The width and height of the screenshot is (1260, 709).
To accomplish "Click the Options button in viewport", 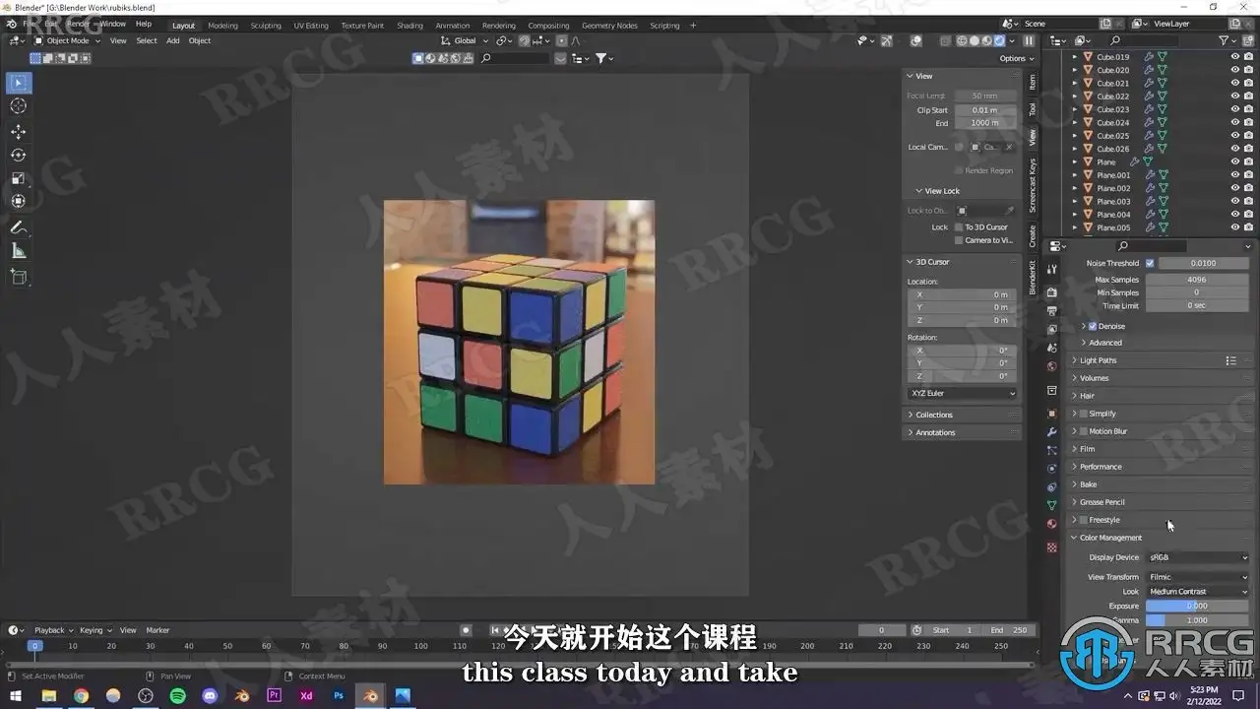I will click(x=1015, y=58).
